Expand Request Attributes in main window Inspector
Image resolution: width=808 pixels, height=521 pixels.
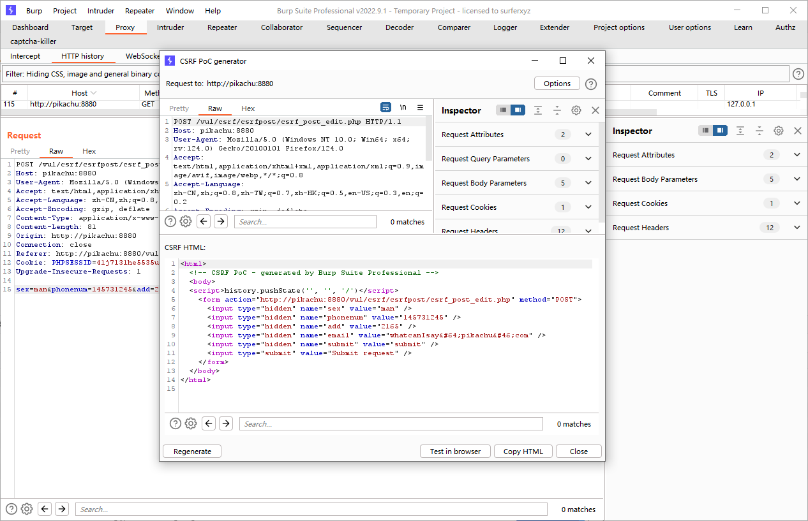pos(797,155)
